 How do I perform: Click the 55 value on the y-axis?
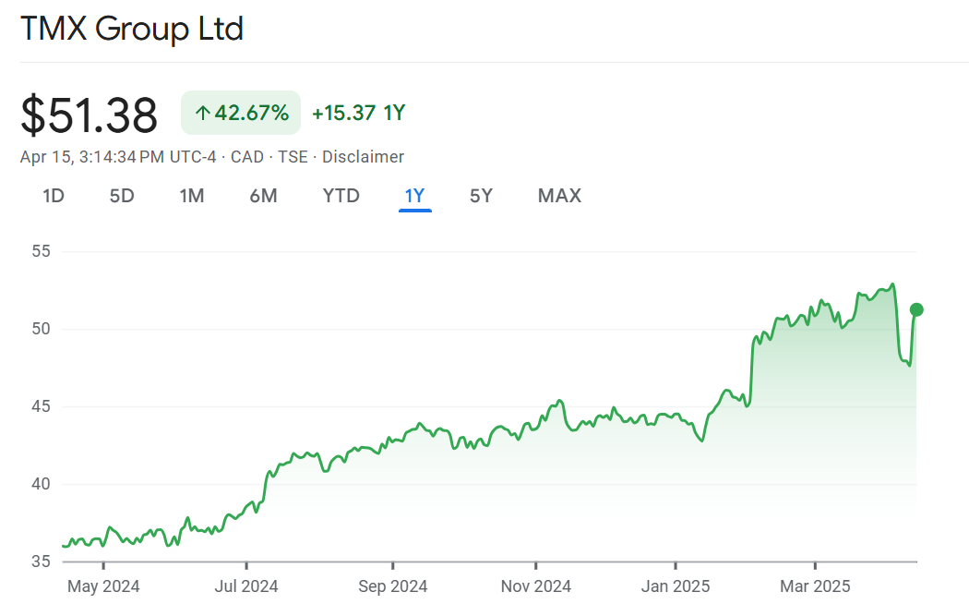click(42, 251)
